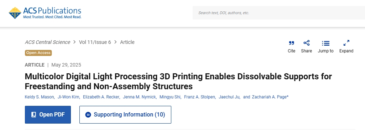This screenshot has width=365, height=131.
Task: Click the Share icon
Action: pos(307,43)
